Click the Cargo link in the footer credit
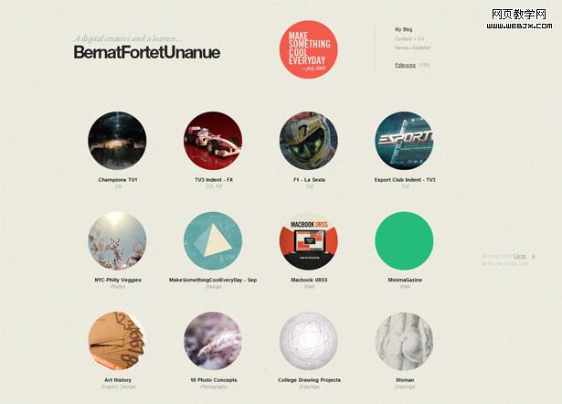Screen dimensions: 562x404 coord(520,256)
